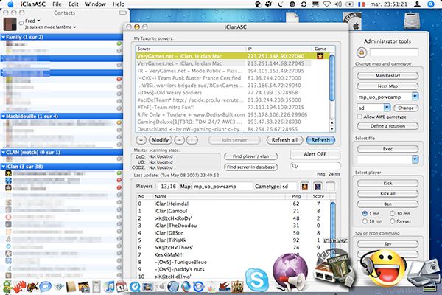Select the 10 mn ban duration

[x=365, y=221]
